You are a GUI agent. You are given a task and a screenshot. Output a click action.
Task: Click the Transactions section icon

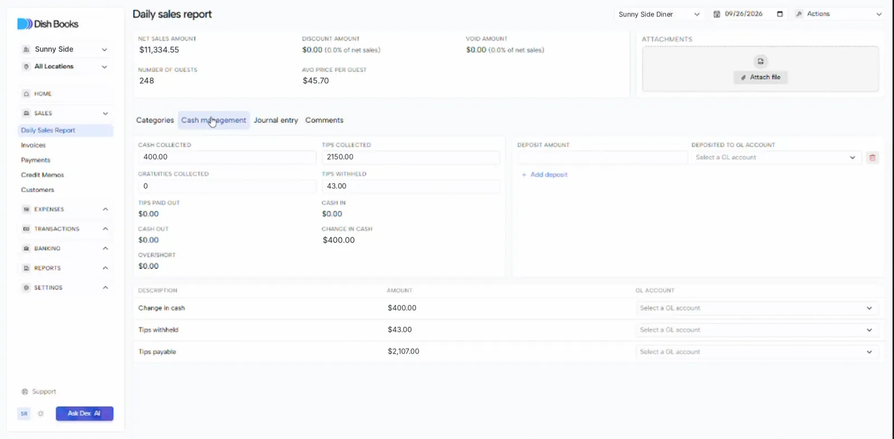coord(26,229)
